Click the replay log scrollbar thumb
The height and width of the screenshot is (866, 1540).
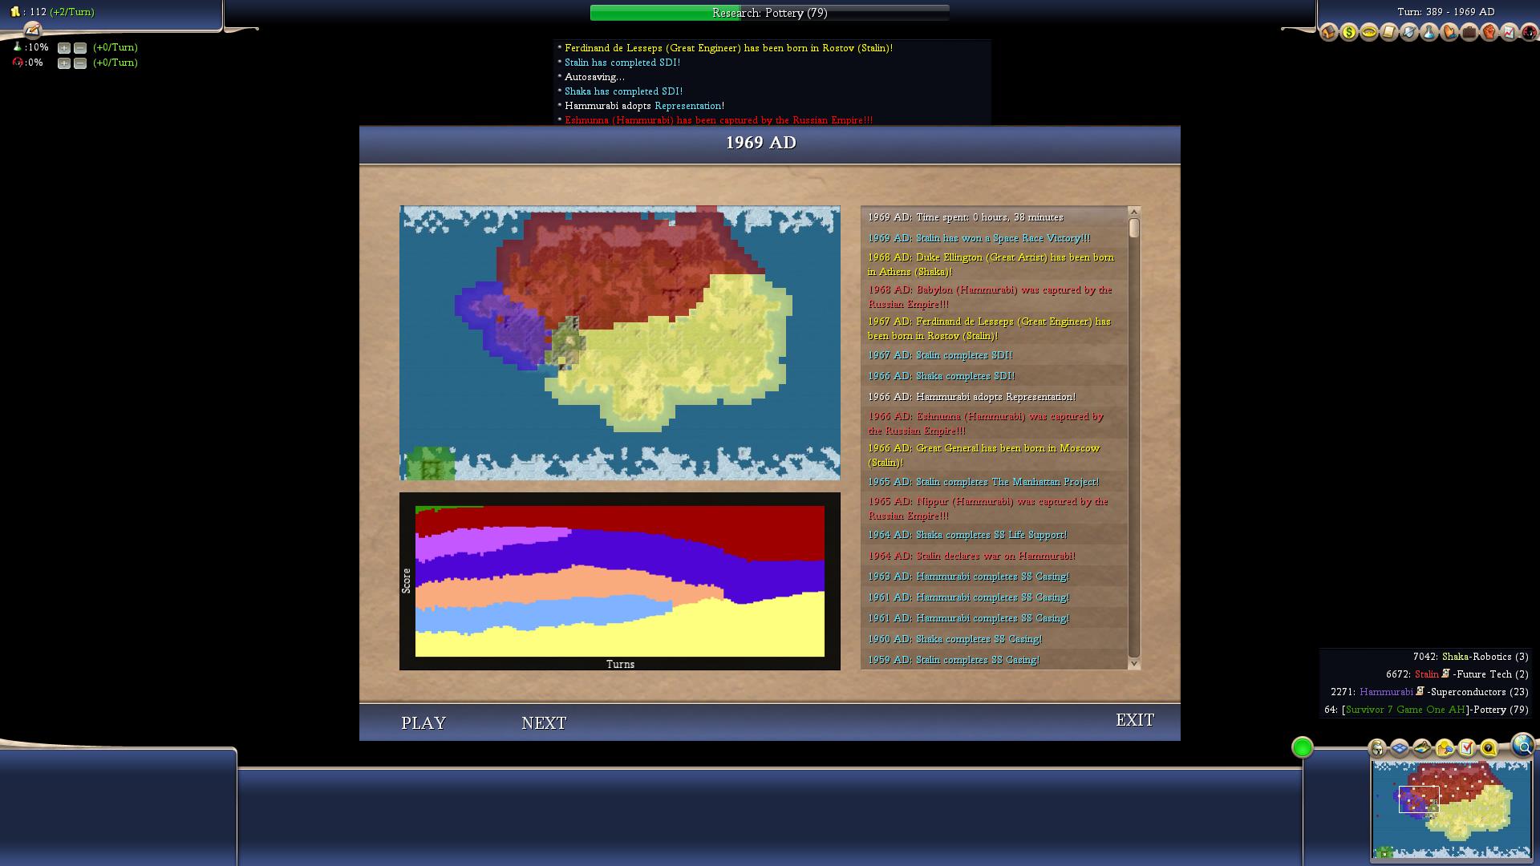click(x=1134, y=228)
